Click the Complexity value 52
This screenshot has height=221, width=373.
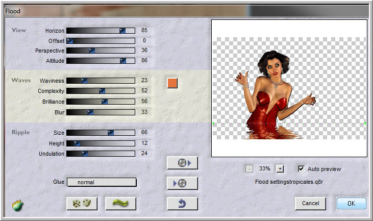pos(144,91)
